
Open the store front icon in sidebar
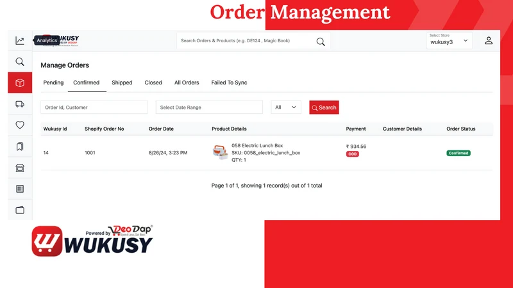pos(20,168)
